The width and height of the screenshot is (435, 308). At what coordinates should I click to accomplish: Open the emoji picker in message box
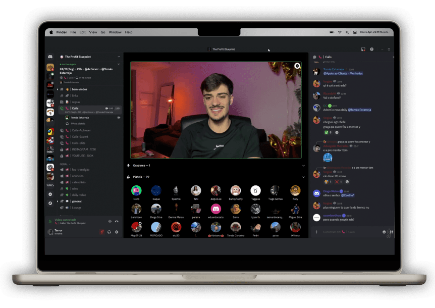tap(385, 232)
